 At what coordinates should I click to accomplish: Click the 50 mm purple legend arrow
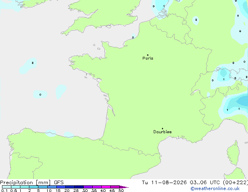coord(124,187)
